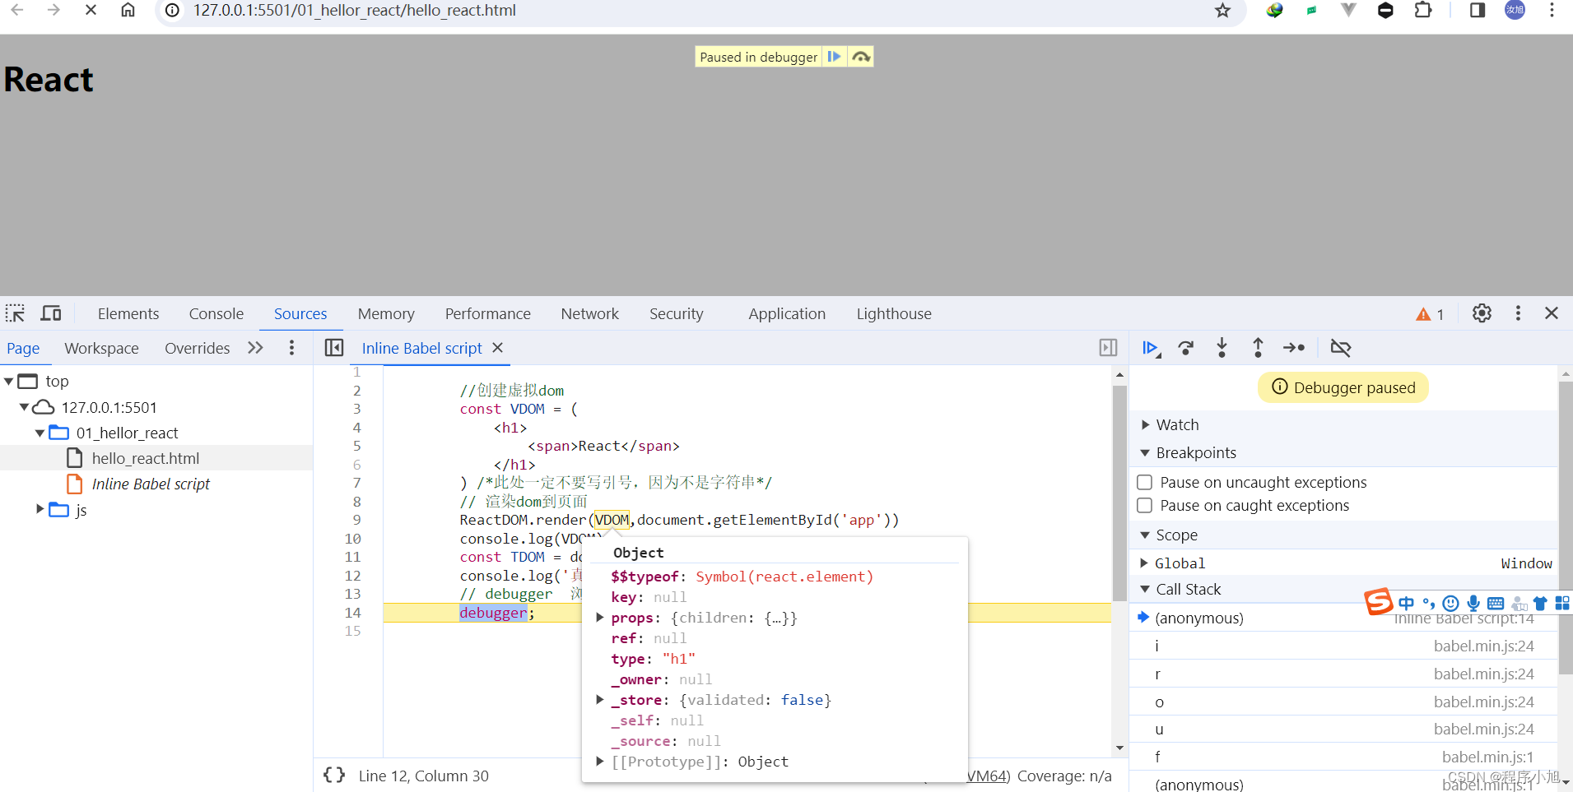Image resolution: width=1573 pixels, height=792 pixels.
Task: Click the browser back arrow
Action: tap(16, 10)
